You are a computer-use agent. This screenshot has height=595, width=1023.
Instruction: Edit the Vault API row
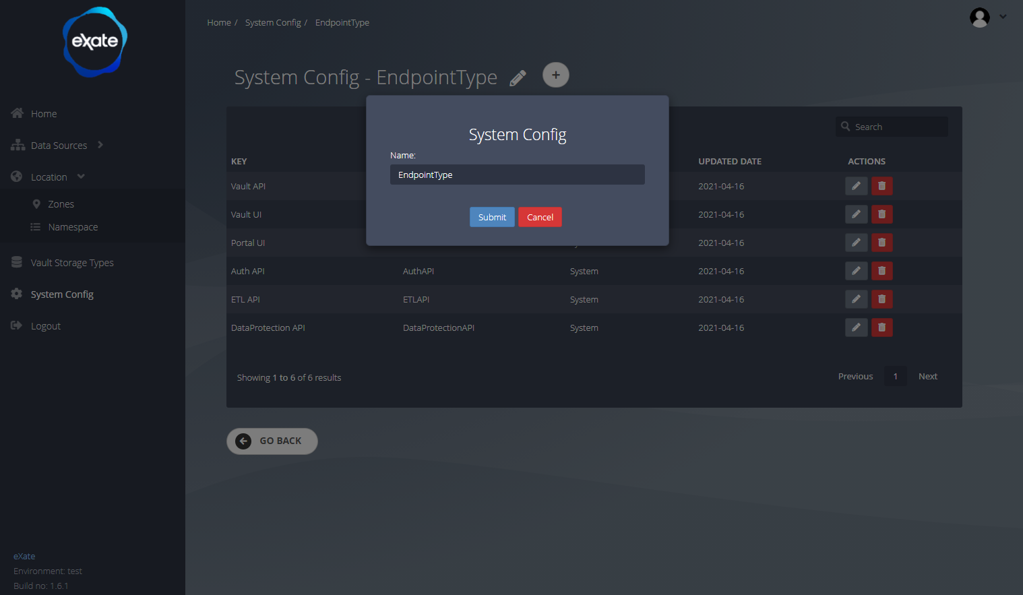pyautogui.click(x=856, y=186)
